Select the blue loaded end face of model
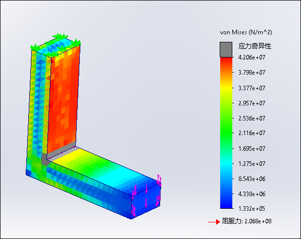The image size is (301, 239). tap(146, 201)
